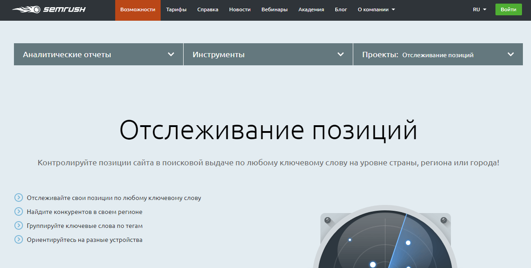Expand the "Аналитические отчеты" dropdown
This screenshot has width=531, height=268.
pos(98,54)
